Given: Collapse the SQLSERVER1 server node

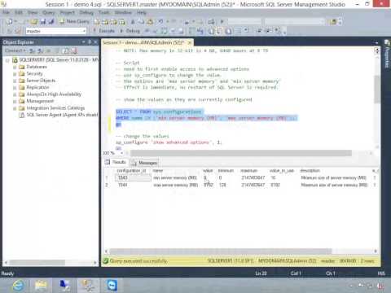Looking at the screenshot, I should coord(7,60).
